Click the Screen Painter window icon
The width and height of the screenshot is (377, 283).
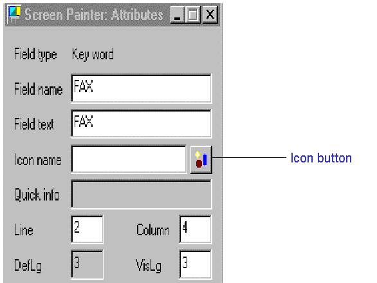pyautogui.click(x=15, y=14)
